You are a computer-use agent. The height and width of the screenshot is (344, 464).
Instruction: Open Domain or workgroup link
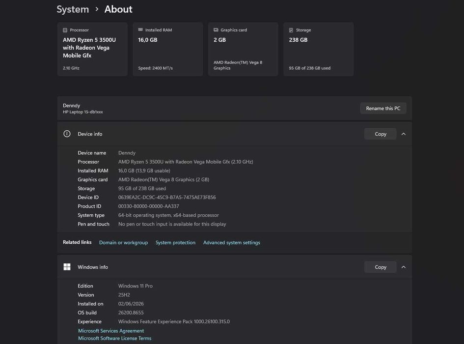pos(123,242)
